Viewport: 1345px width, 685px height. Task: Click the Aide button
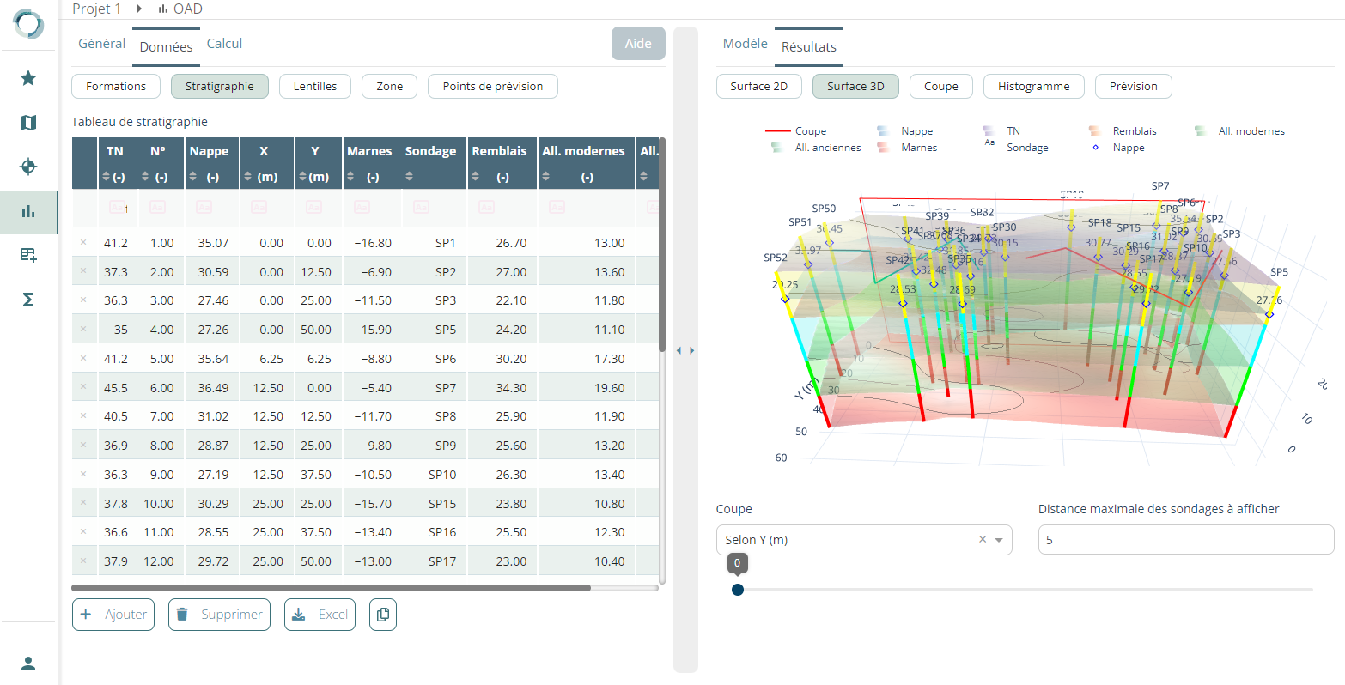click(x=638, y=44)
